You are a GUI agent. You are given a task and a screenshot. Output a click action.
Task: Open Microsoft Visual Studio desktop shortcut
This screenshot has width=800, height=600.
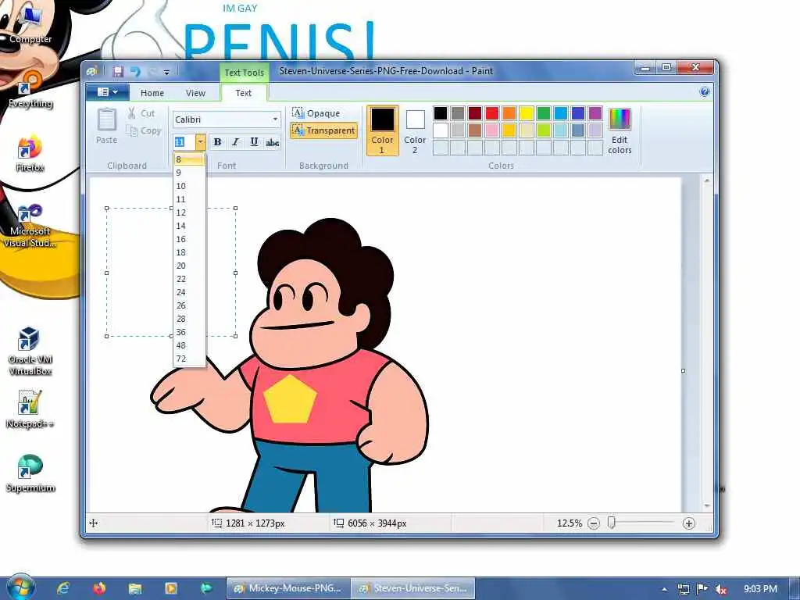pos(30,225)
